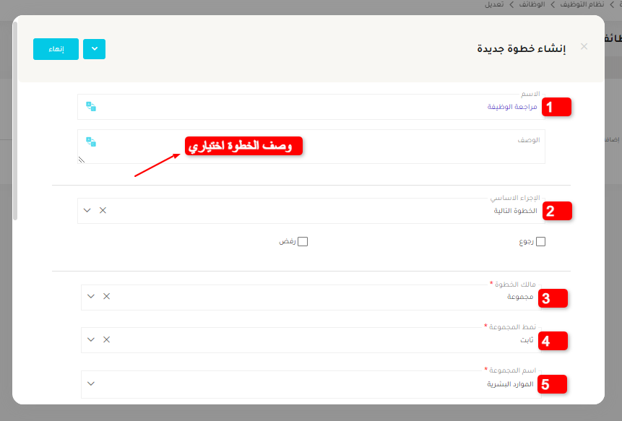Enable the رفض checkbox
This screenshot has width=622, height=421.
[303, 241]
